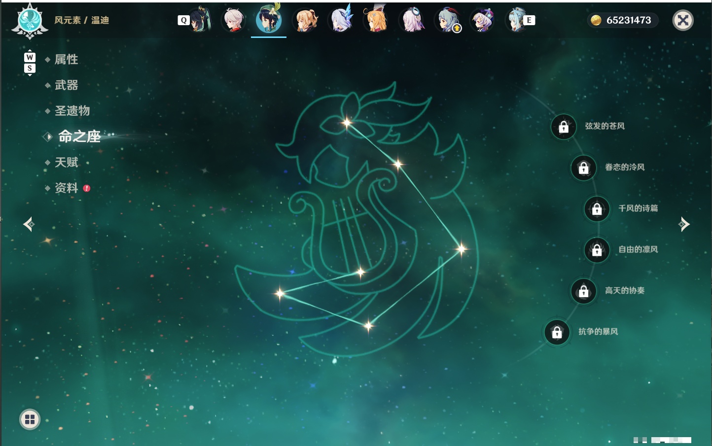The image size is (712, 446).
Task: Click the yellow upgrade arrow badge
Action: [457, 29]
